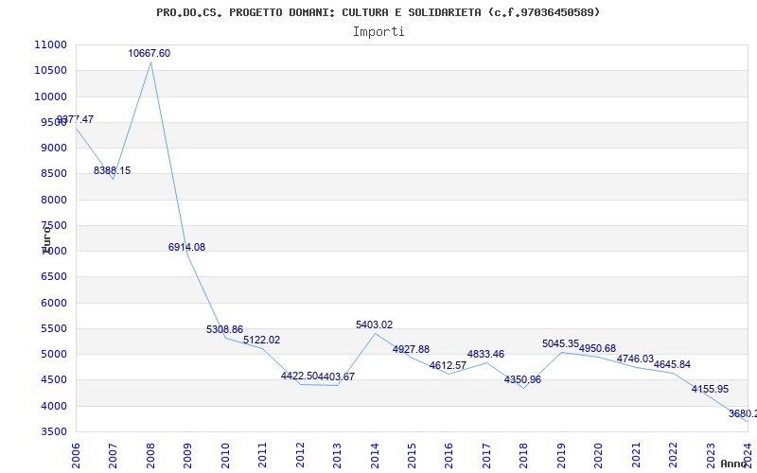This screenshot has width=757, height=473.
Task: Click the 5000 y-axis tick label
Action: point(54,354)
